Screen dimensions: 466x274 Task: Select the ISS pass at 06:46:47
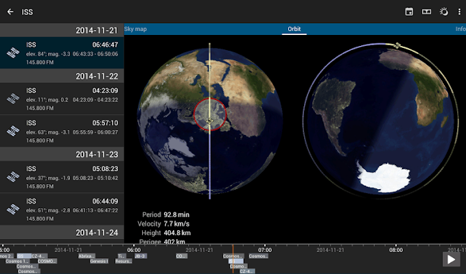tap(62, 53)
